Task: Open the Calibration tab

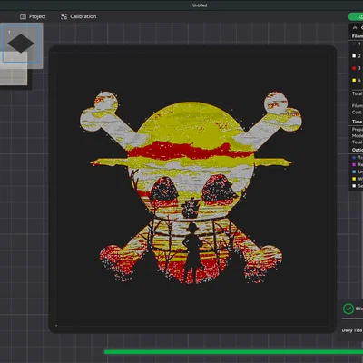Action: point(78,16)
